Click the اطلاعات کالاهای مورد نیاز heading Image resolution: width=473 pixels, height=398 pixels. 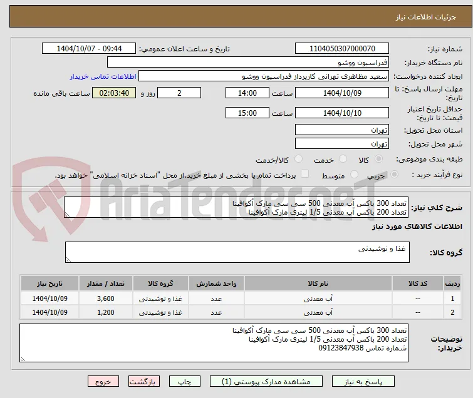tap(417, 227)
